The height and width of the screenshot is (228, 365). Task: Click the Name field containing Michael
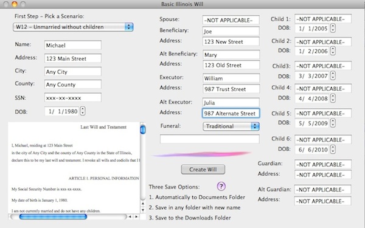click(x=73, y=45)
